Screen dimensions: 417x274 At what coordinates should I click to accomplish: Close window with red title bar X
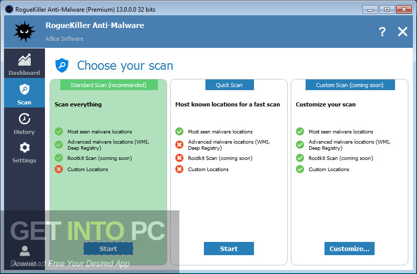point(404,10)
